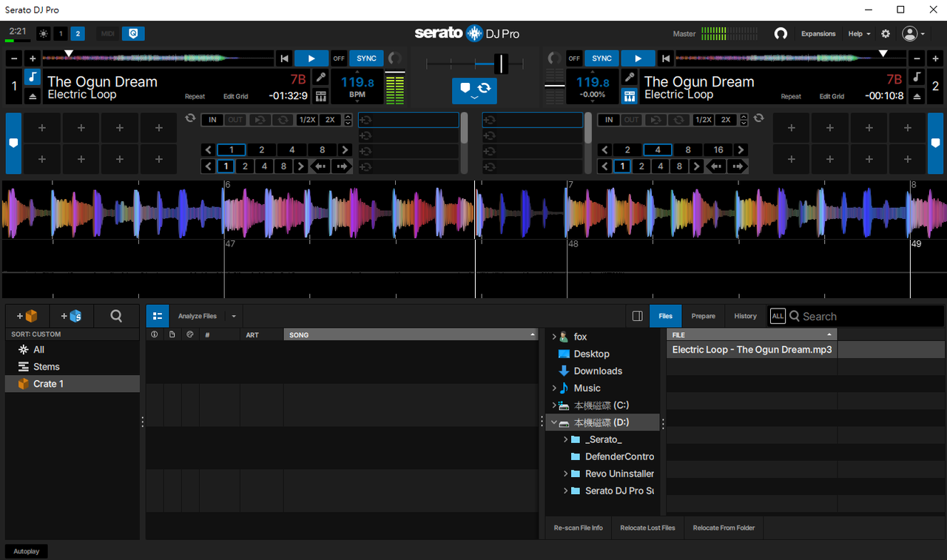Open the setup gear icon
This screenshot has width=947, height=560.
tap(886, 33)
